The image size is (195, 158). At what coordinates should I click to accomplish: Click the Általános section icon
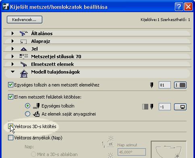24,34
